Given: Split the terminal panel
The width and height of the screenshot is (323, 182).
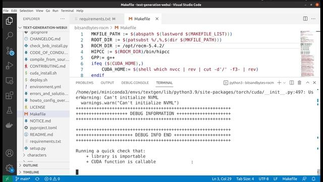Looking at the screenshot, I should (292, 83).
